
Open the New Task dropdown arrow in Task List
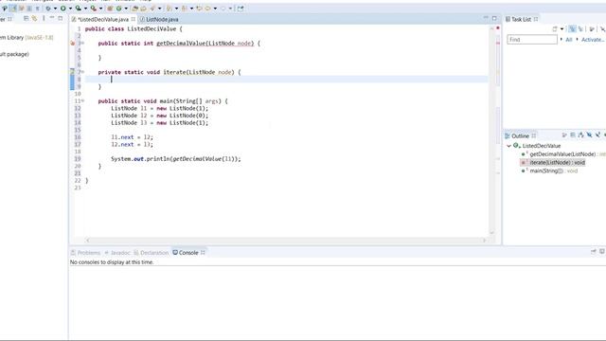(x=561, y=29)
